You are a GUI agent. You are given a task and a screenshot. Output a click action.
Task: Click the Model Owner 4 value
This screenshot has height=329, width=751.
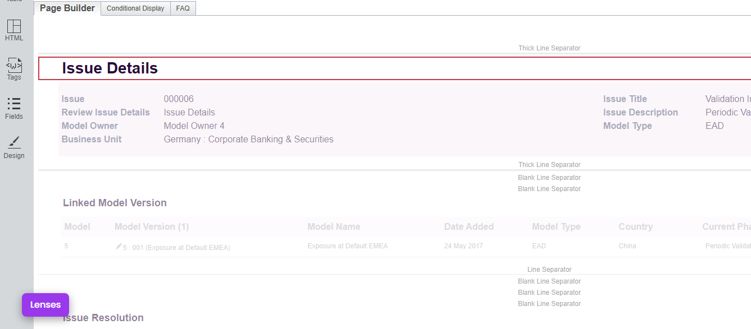(x=194, y=126)
